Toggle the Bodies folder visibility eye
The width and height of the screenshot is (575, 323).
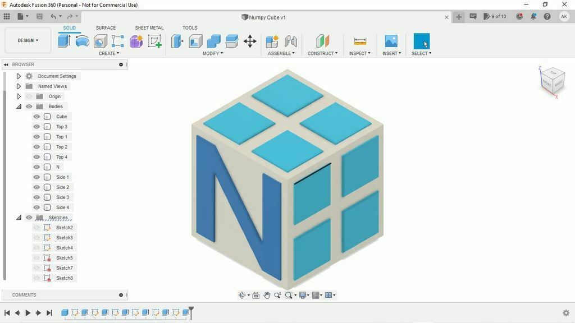coord(29,107)
